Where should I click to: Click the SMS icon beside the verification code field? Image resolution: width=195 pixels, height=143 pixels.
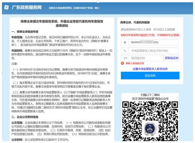[x=125, y=58]
